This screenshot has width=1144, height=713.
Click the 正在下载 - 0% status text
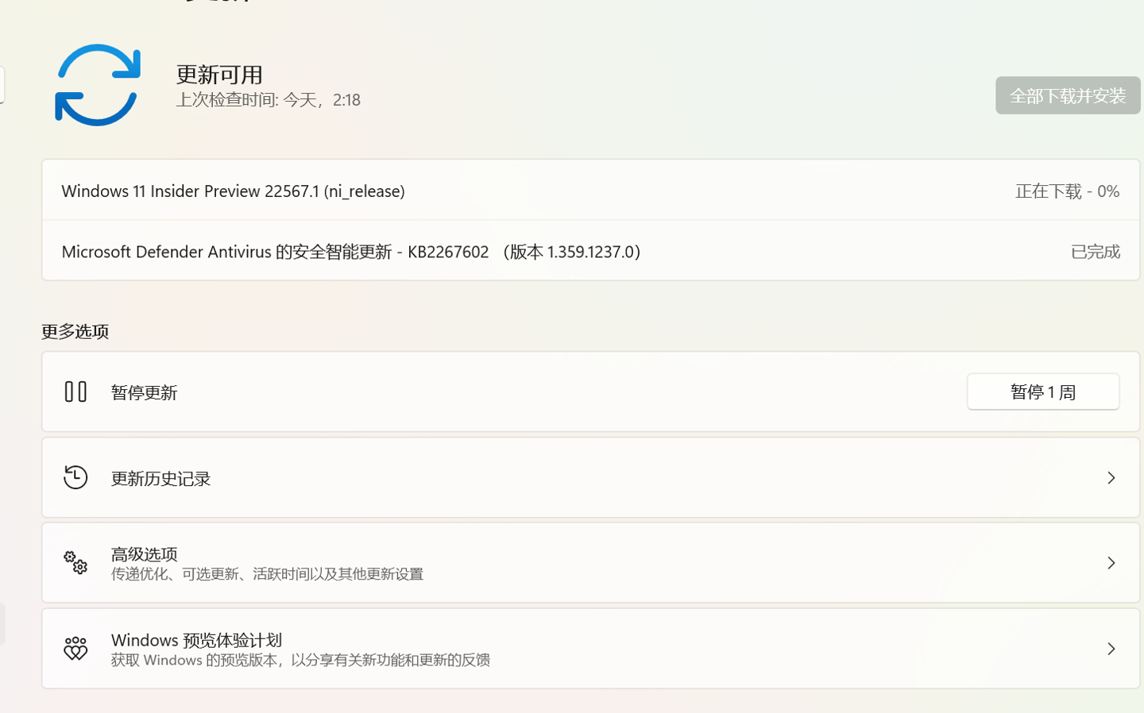[1067, 191]
